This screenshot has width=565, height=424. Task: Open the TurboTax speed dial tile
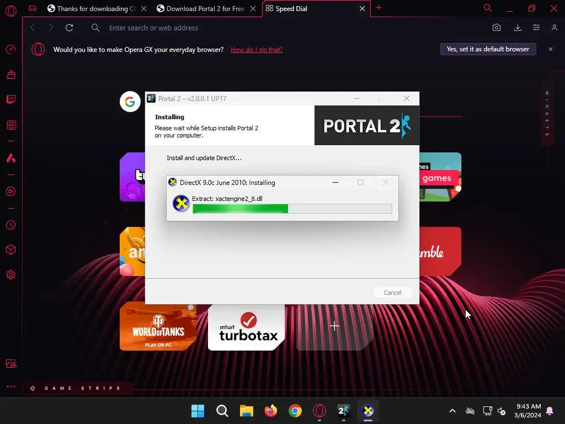tap(247, 327)
